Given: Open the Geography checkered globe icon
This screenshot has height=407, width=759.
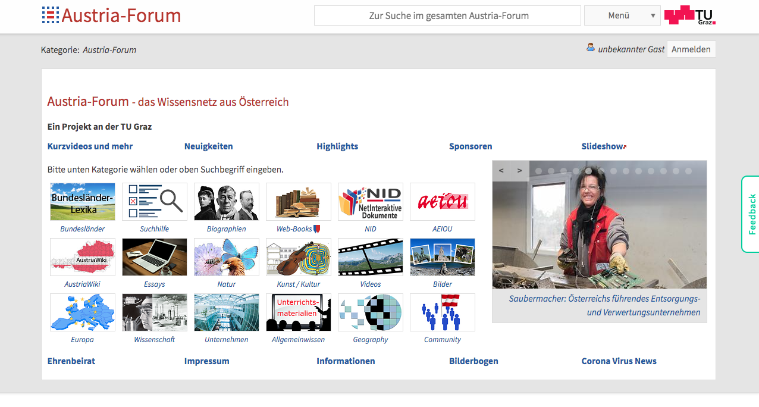Looking at the screenshot, I should tap(371, 312).
